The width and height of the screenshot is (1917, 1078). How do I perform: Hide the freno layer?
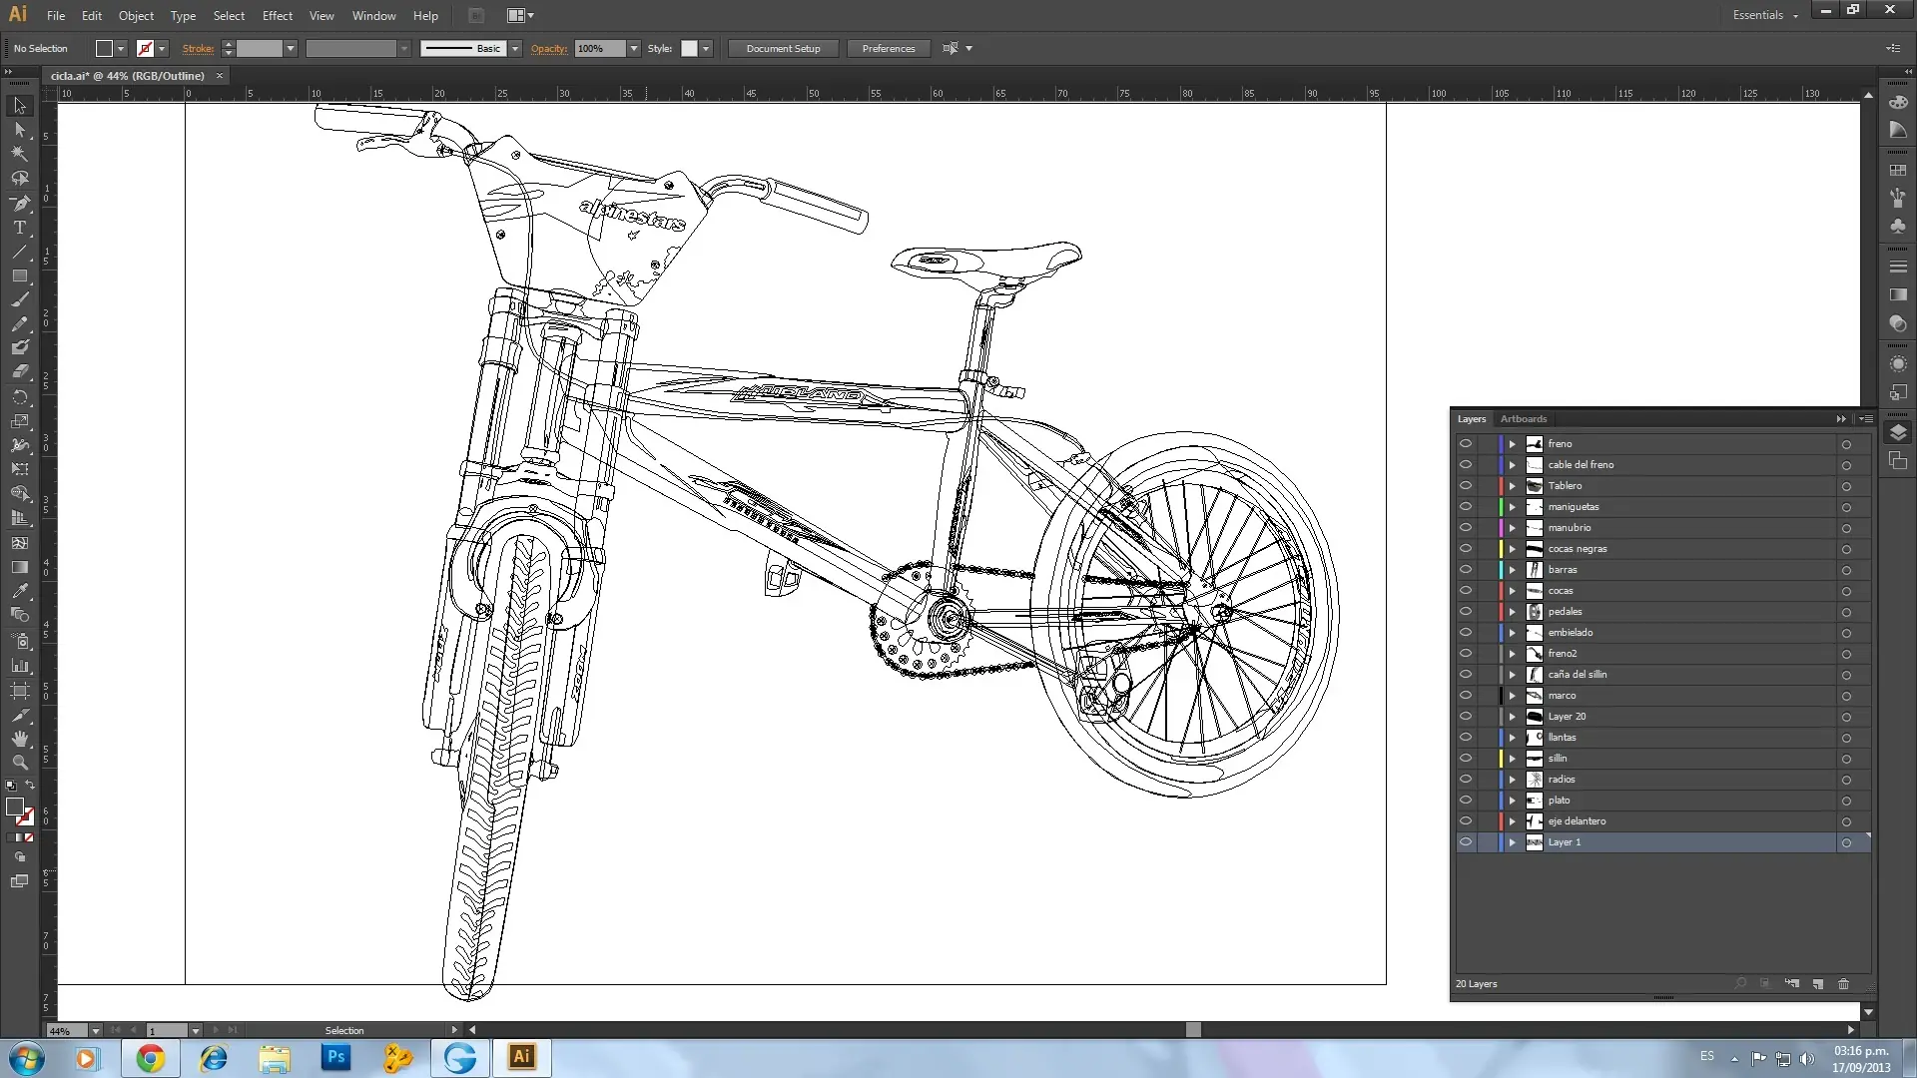[1465, 444]
